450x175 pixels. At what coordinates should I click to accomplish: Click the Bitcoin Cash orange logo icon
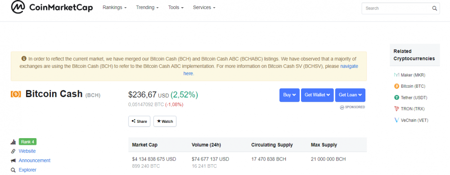16,94
